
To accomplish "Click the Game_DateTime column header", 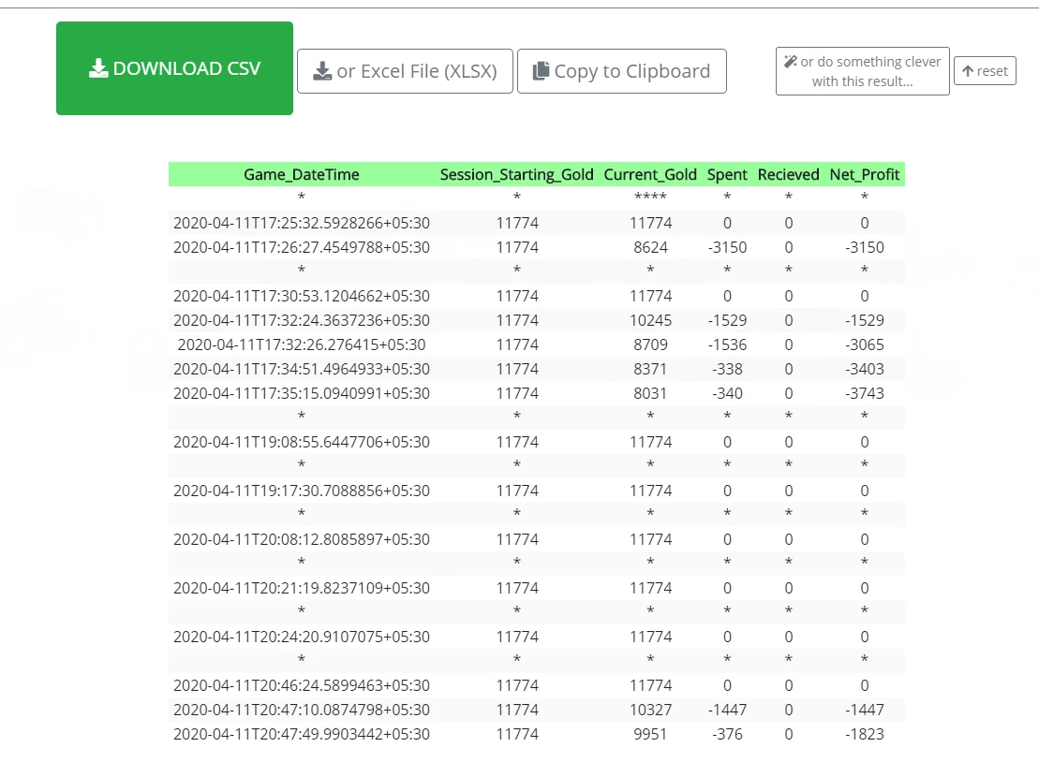I will 302,174.
